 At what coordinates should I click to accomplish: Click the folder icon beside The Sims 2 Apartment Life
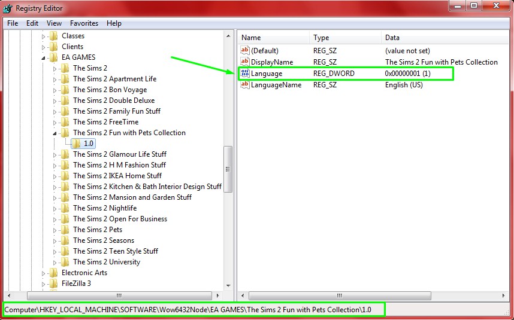click(65, 79)
